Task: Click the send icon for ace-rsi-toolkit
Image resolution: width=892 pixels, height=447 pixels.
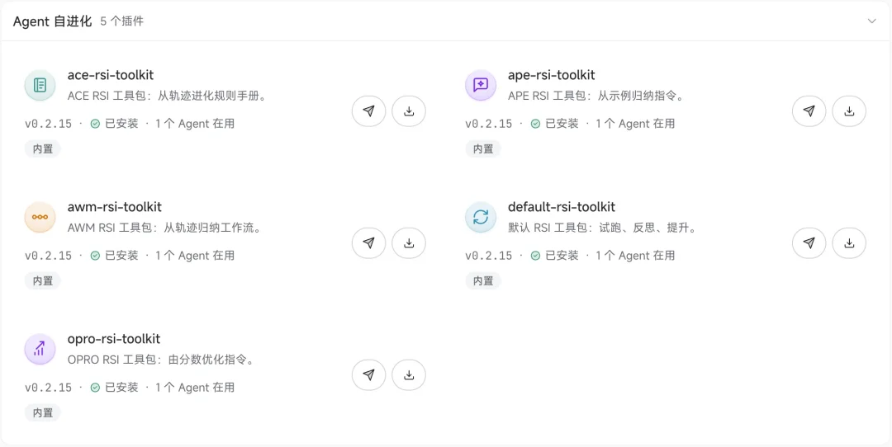Action: 368,111
